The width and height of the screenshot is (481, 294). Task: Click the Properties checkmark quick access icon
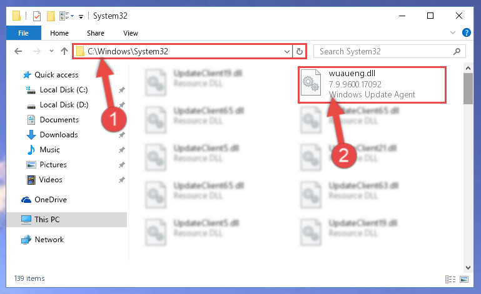pos(37,16)
